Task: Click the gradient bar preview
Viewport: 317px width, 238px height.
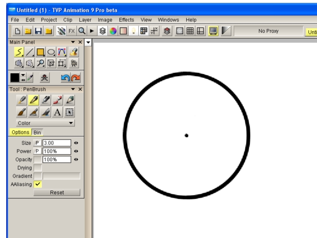Action: click(x=62, y=176)
